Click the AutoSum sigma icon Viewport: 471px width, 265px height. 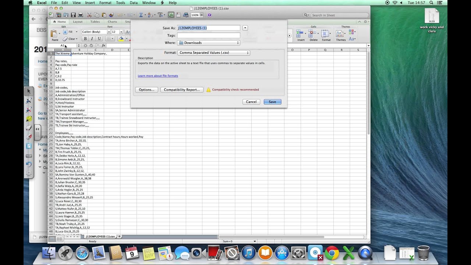coord(141,15)
